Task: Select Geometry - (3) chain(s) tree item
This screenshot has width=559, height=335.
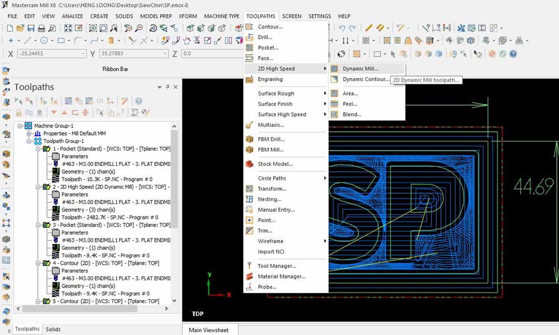Action: point(88,210)
